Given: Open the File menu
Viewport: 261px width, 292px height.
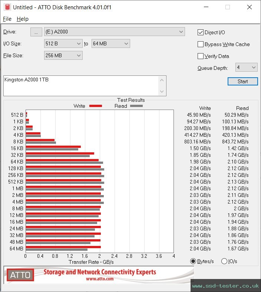Looking at the screenshot, I should pos(7,19).
